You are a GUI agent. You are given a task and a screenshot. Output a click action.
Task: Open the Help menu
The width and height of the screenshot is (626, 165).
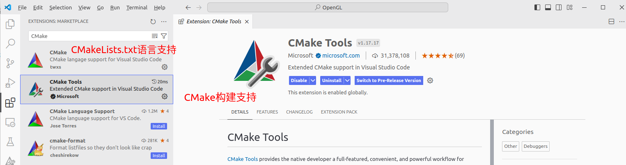click(160, 7)
